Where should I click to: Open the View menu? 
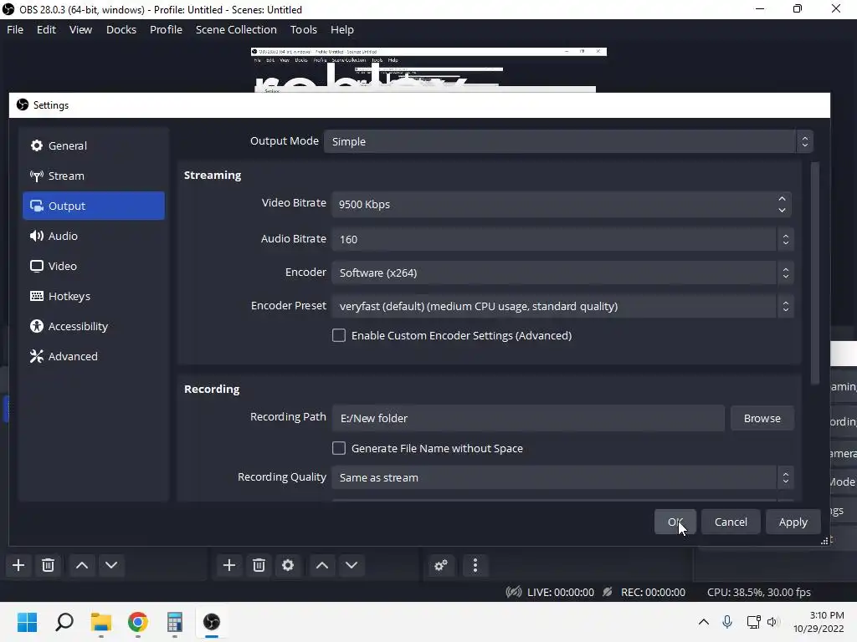[x=80, y=29]
